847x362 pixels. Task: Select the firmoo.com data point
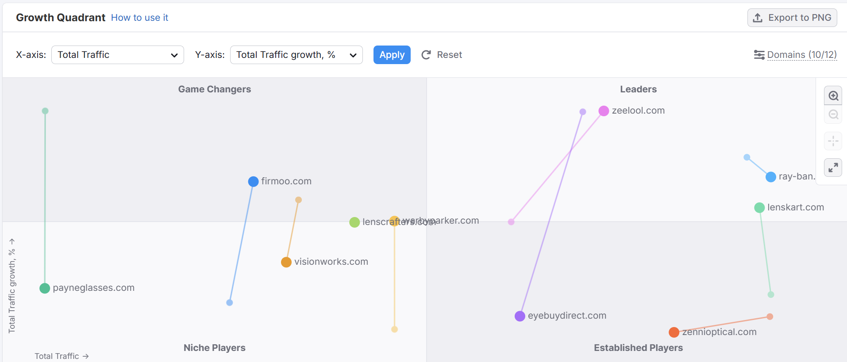click(x=253, y=182)
